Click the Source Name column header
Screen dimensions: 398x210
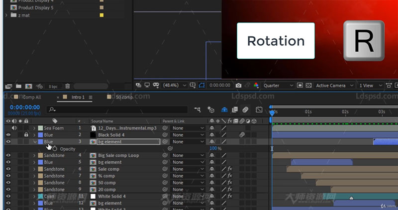[102, 121]
